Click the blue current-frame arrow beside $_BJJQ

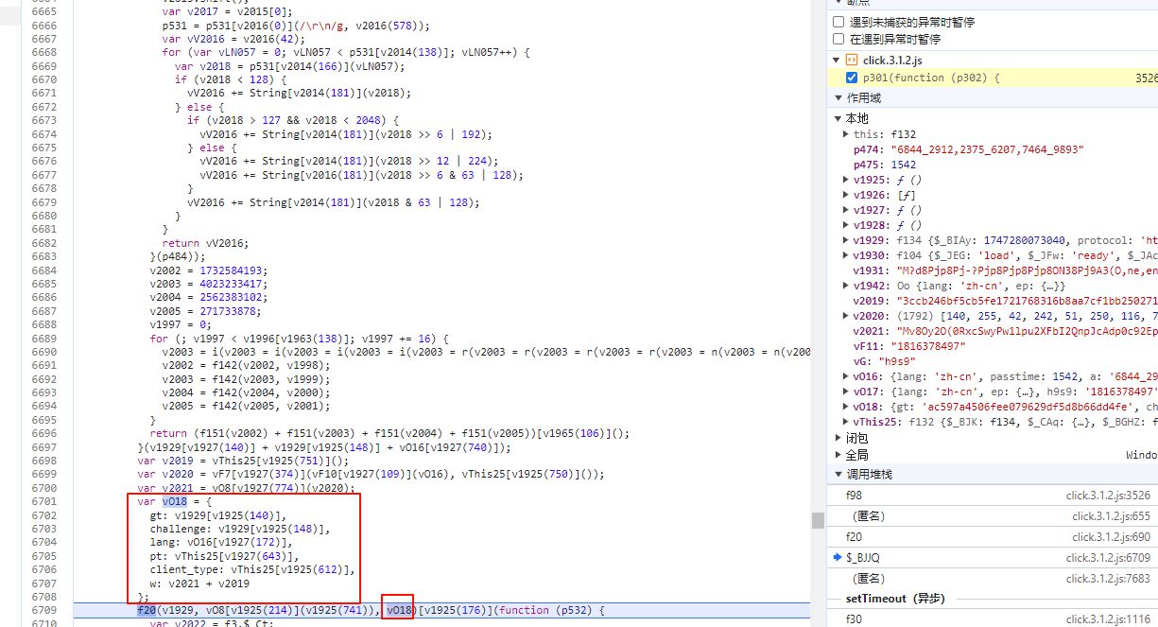click(838, 558)
